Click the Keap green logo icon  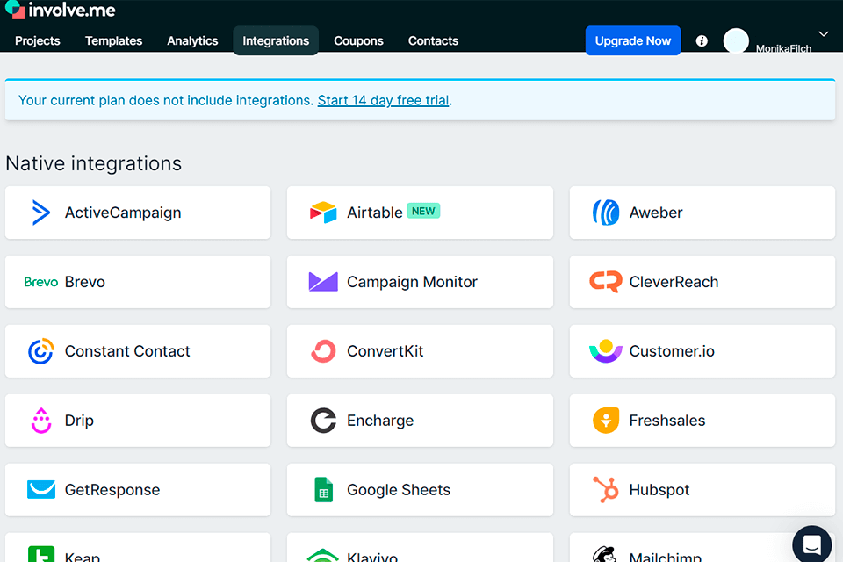(x=41, y=554)
